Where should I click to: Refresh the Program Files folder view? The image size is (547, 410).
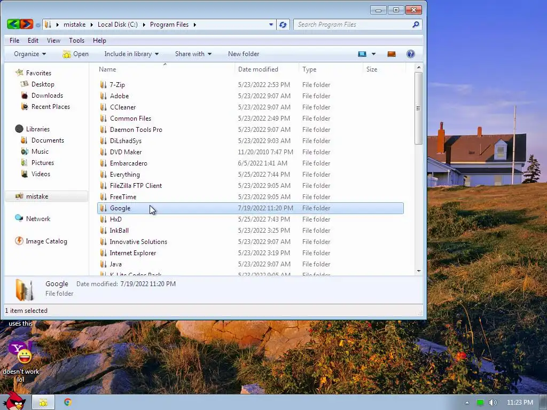coord(283,25)
